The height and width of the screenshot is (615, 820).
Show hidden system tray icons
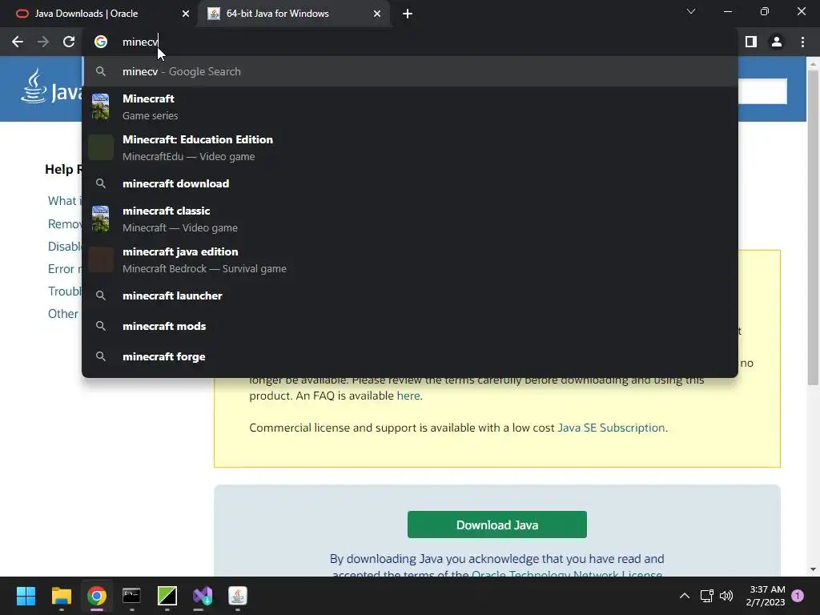[684, 596]
